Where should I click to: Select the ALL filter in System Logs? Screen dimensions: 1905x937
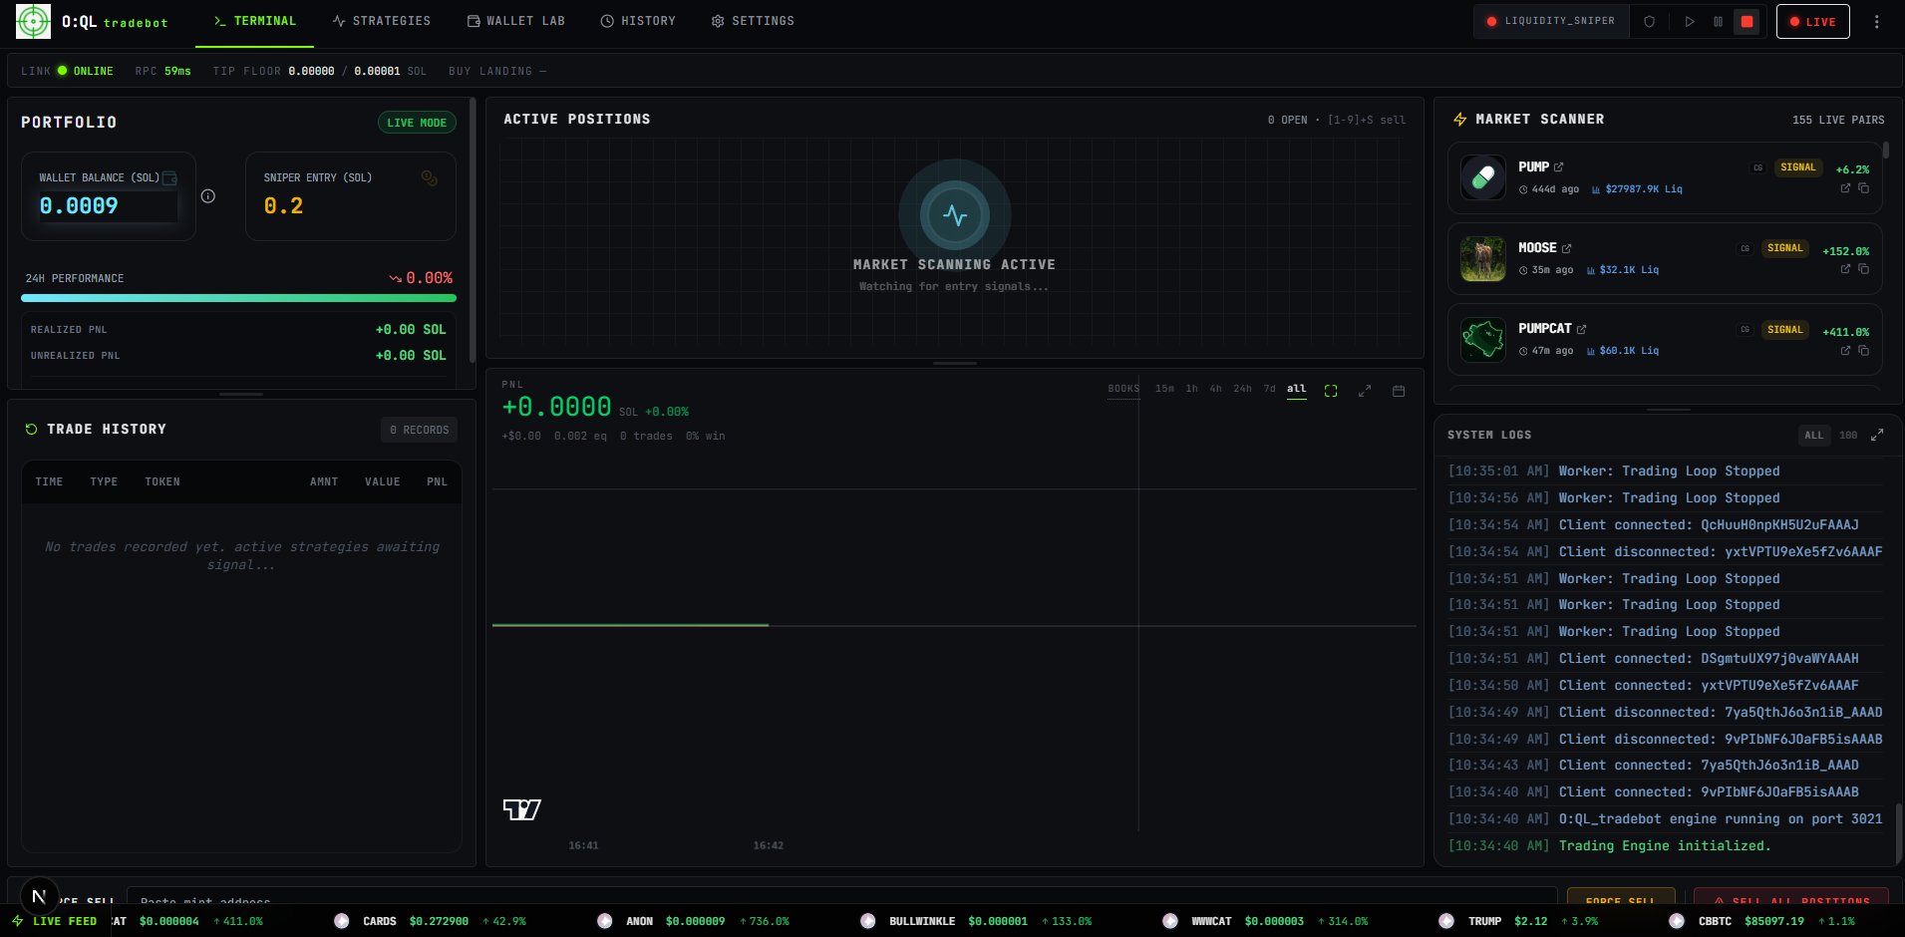pos(1813,436)
